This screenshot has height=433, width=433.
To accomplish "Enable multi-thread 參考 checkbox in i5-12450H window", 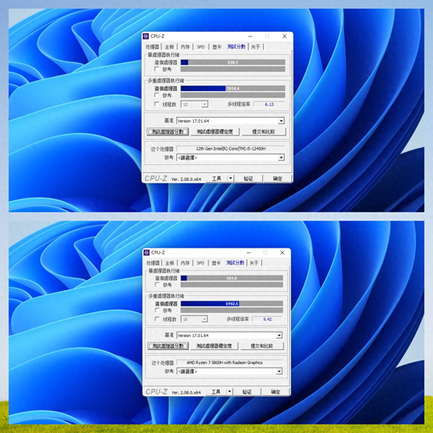I will pos(157,95).
